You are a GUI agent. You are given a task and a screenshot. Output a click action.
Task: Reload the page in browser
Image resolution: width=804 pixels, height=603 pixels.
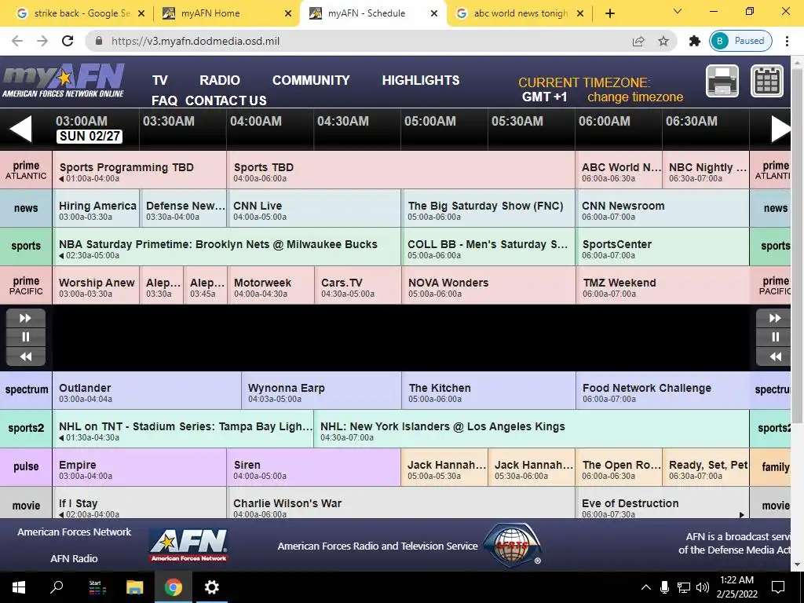(x=68, y=41)
